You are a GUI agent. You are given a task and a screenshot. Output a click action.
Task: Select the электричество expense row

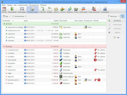coord(55,50)
